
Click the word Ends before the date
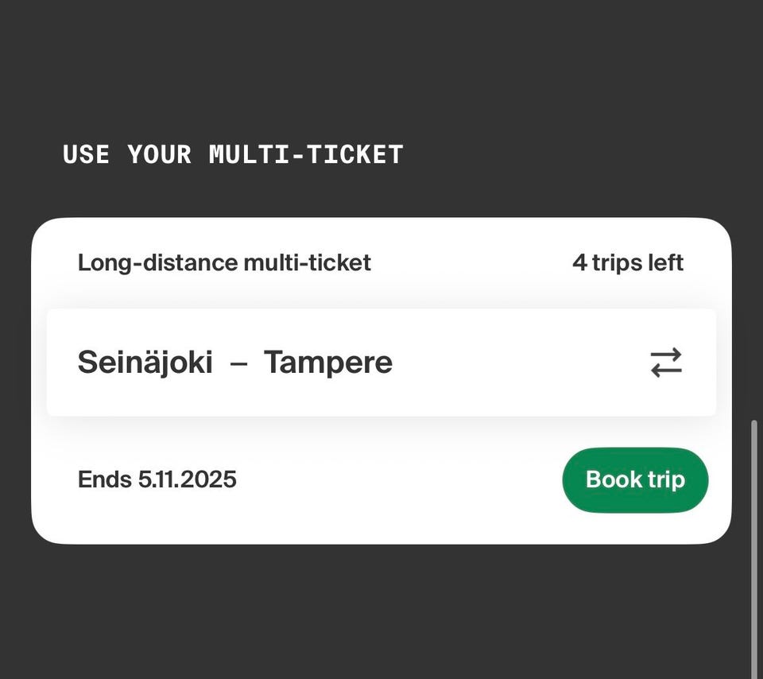pyautogui.click(x=104, y=479)
